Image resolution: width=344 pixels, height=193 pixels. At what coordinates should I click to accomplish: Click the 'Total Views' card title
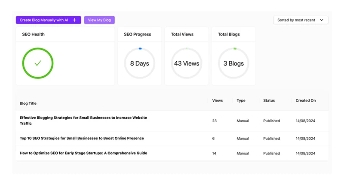tap(182, 34)
